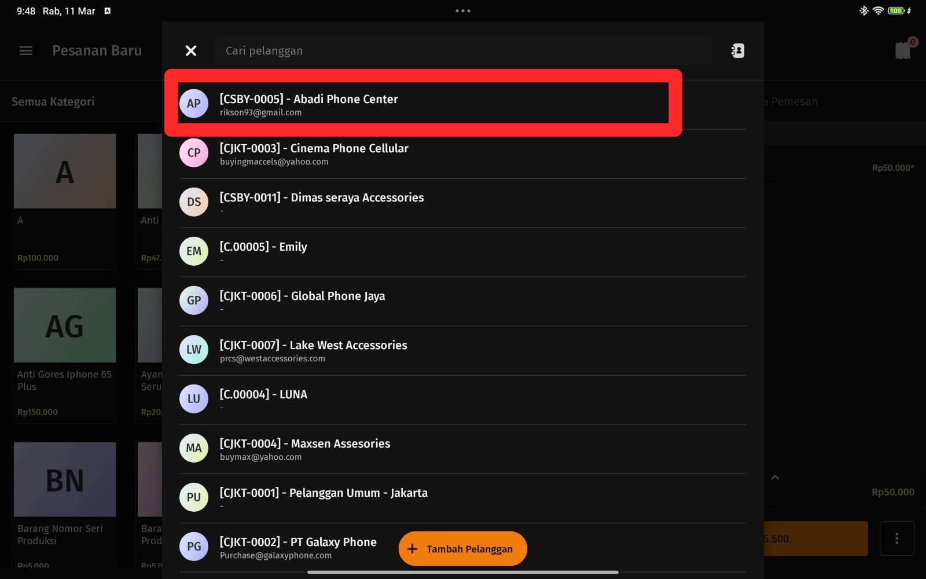Open the contacts book icon
Viewport: 926px width, 579px height.
tap(737, 51)
